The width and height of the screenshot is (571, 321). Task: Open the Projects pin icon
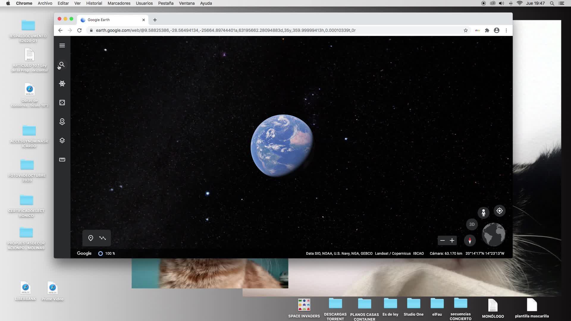point(62,122)
